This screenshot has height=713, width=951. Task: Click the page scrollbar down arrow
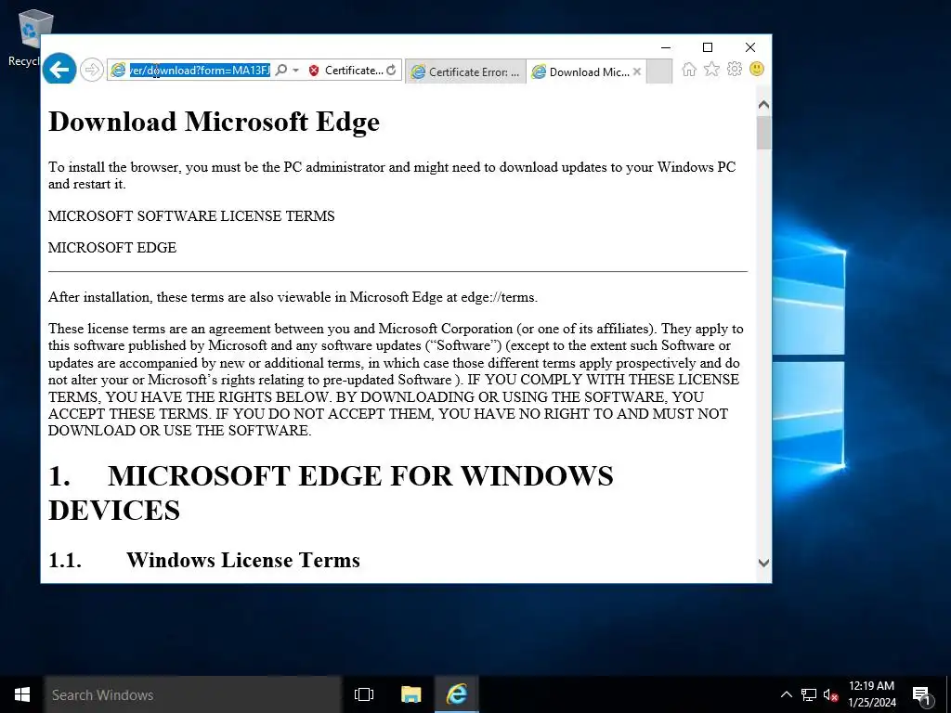[x=763, y=563]
